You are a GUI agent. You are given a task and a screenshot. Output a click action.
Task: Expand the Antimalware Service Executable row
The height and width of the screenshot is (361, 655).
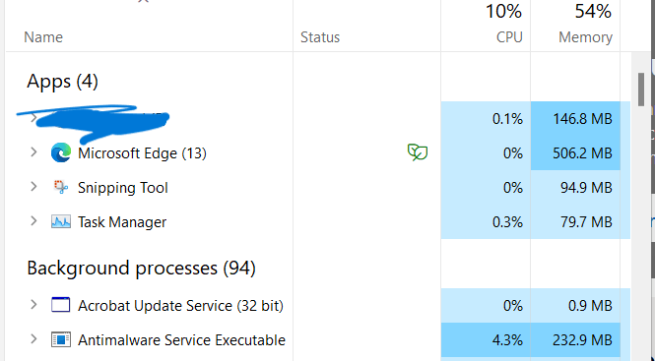point(33,339)
